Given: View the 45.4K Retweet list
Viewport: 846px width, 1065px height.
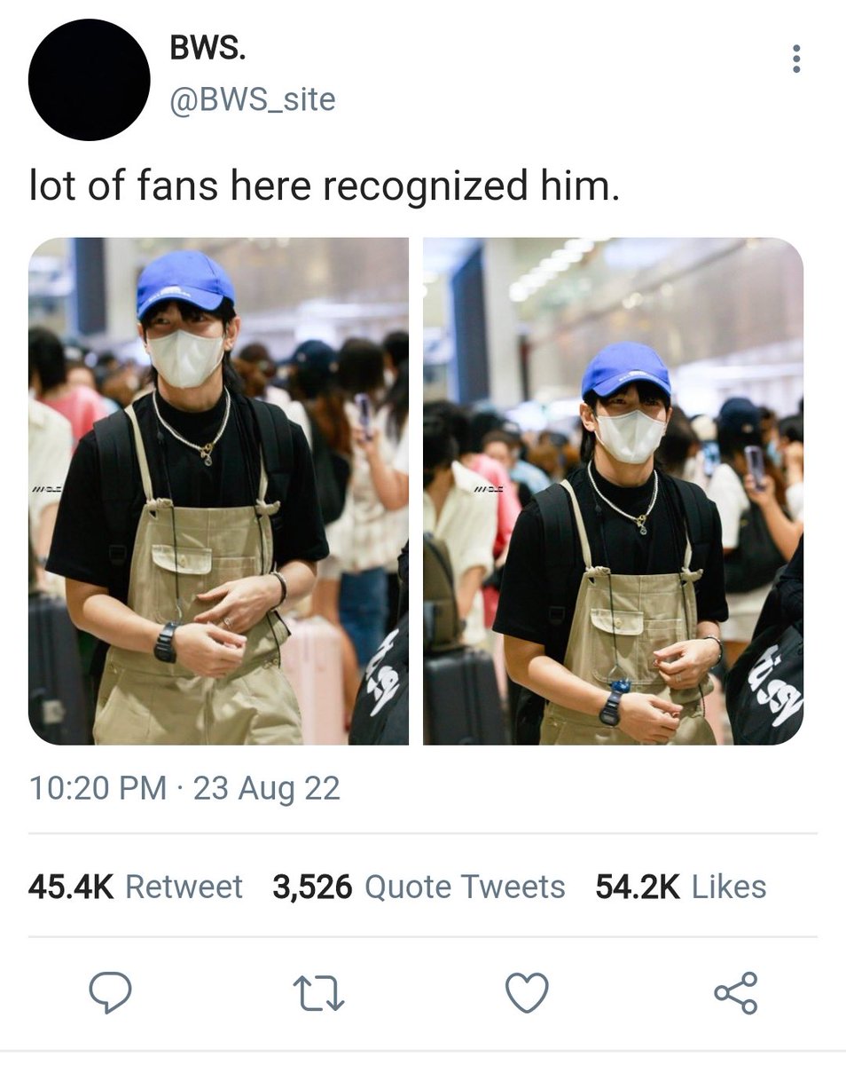Looking at the screenshot, I should coord(135,887).
